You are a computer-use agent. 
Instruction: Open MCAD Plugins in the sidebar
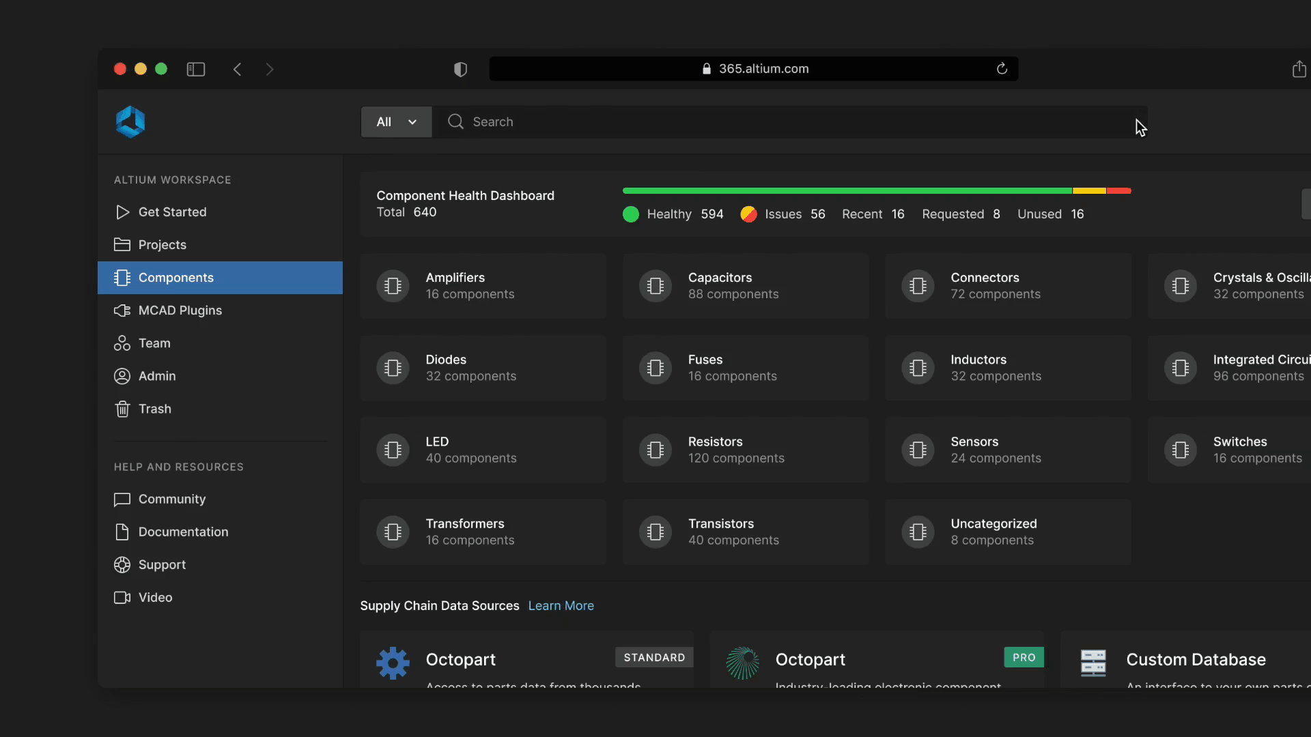click(220, 310)
